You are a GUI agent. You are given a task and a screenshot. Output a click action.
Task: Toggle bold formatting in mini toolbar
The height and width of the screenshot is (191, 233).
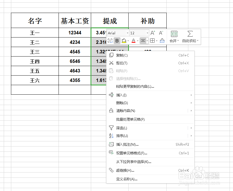point(117,41)
